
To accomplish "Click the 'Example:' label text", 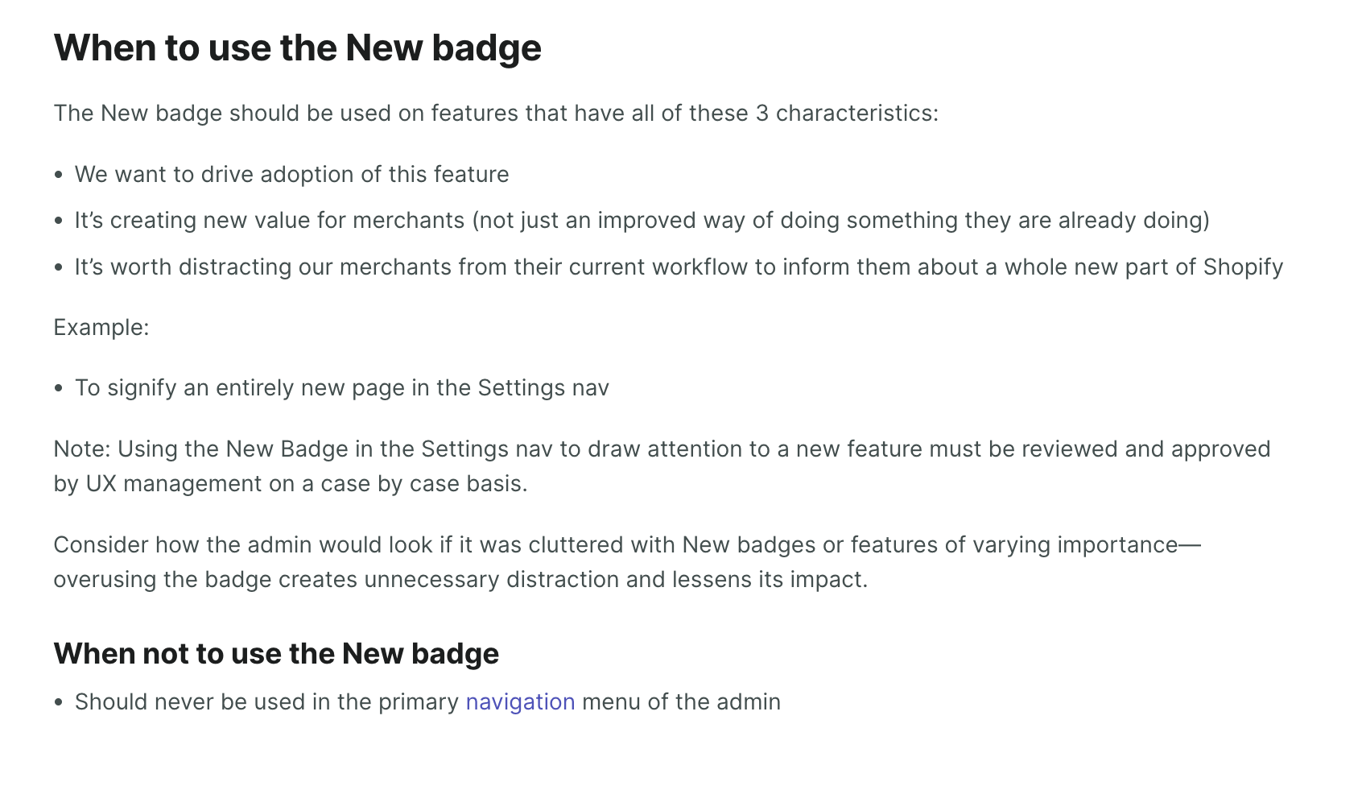I will (101, 327).
